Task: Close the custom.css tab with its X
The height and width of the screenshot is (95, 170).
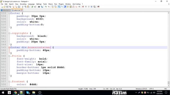Action: point(21,10)
